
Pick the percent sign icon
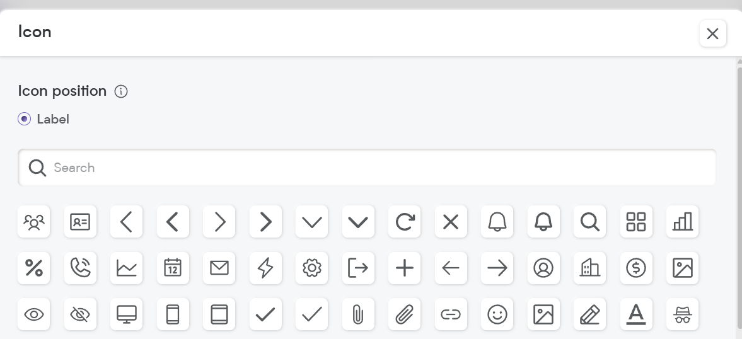(x=33, y=268)
